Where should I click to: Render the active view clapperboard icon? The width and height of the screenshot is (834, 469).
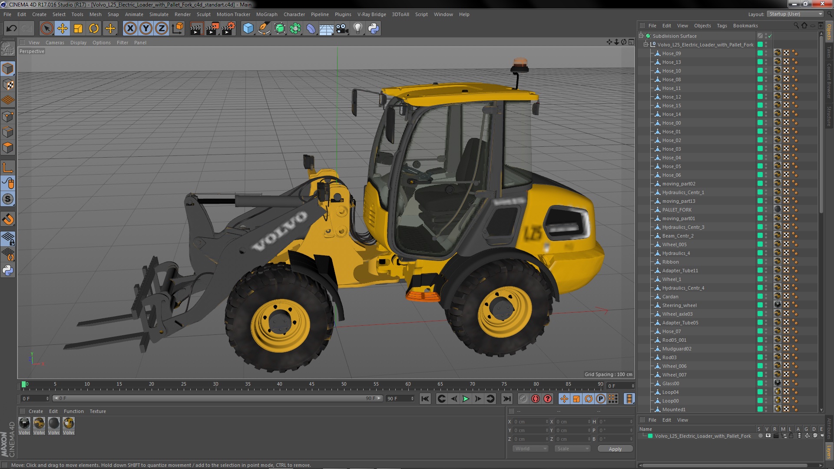196,29
